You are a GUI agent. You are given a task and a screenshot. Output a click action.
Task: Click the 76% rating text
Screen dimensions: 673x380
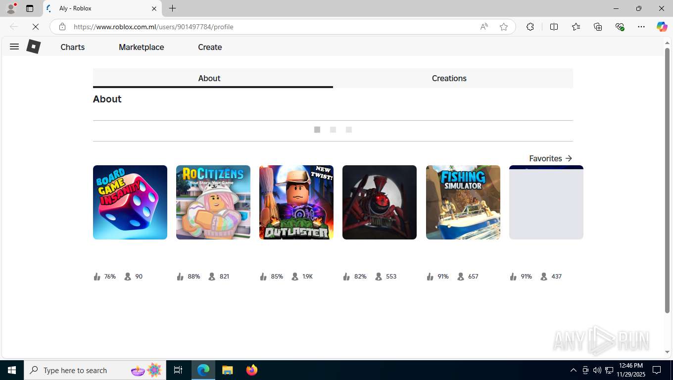pos(110,277)
